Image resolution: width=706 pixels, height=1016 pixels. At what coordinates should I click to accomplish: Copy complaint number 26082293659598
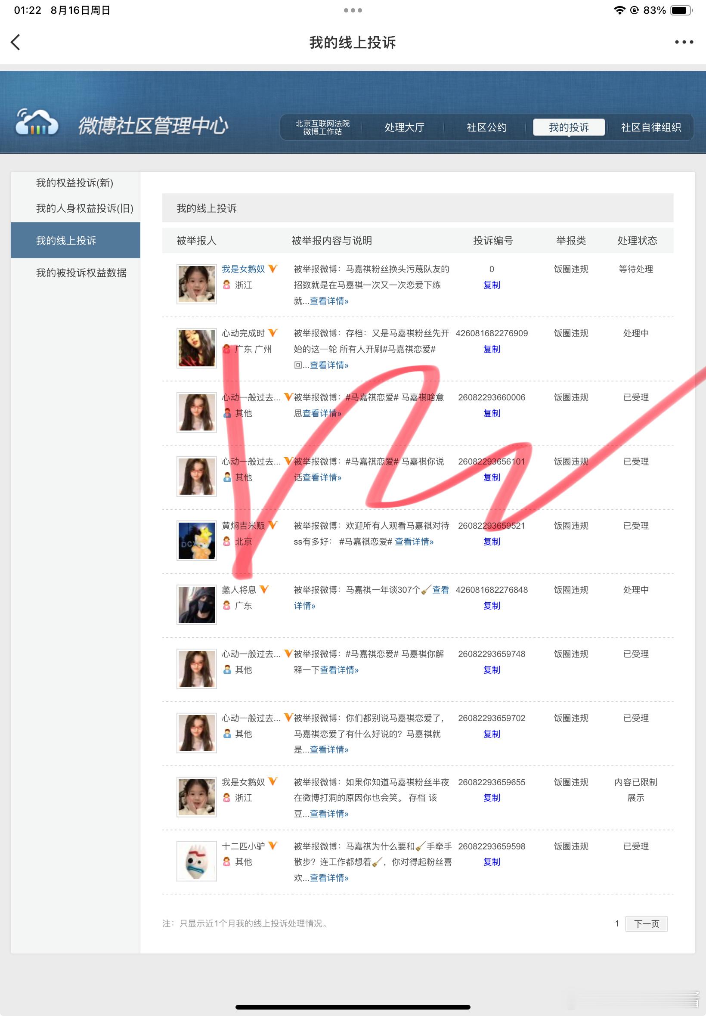coord(492,861)
